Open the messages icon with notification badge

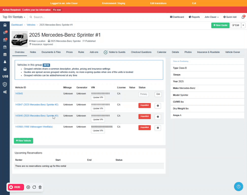click(x=5, y=32)
